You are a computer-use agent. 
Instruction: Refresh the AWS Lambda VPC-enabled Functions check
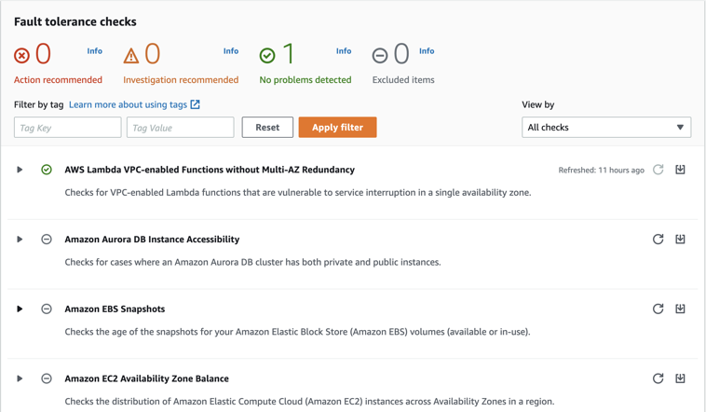point(658,170)
